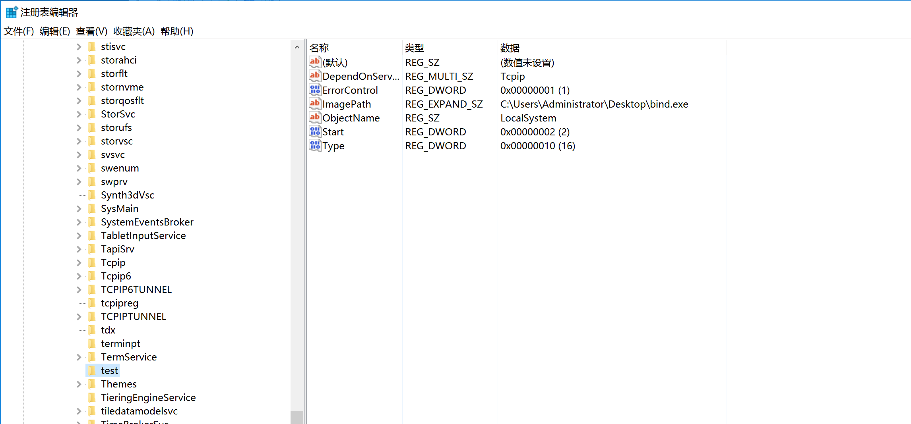Open the 文件(F) menu
This screenshot has height=424, width=911.
pos(19,31)
